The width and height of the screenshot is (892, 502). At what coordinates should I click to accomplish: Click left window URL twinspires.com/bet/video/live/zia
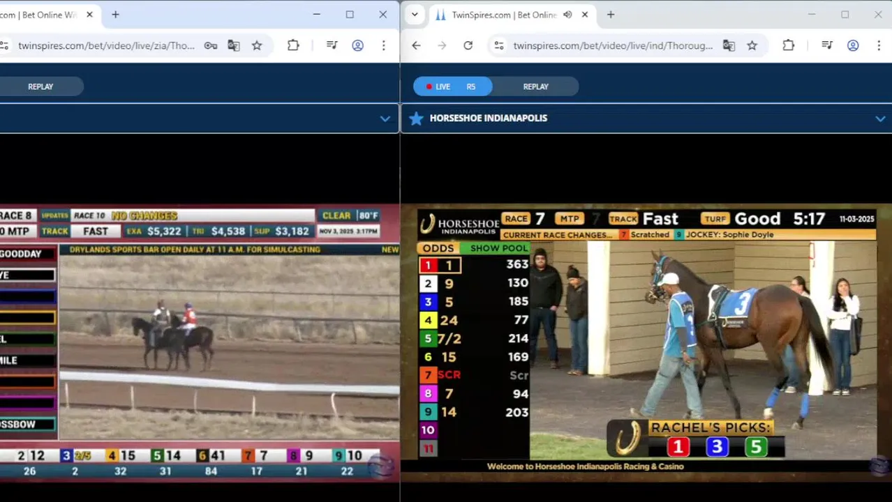(106, 45)
